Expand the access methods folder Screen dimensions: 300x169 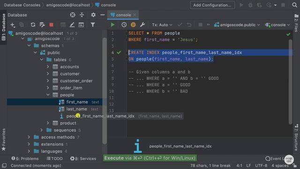click(x=29, y=137)
